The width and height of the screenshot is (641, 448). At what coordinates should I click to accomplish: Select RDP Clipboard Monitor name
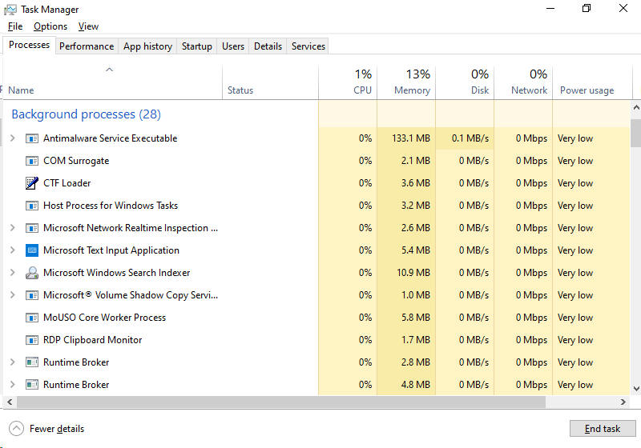pos(92,340)
